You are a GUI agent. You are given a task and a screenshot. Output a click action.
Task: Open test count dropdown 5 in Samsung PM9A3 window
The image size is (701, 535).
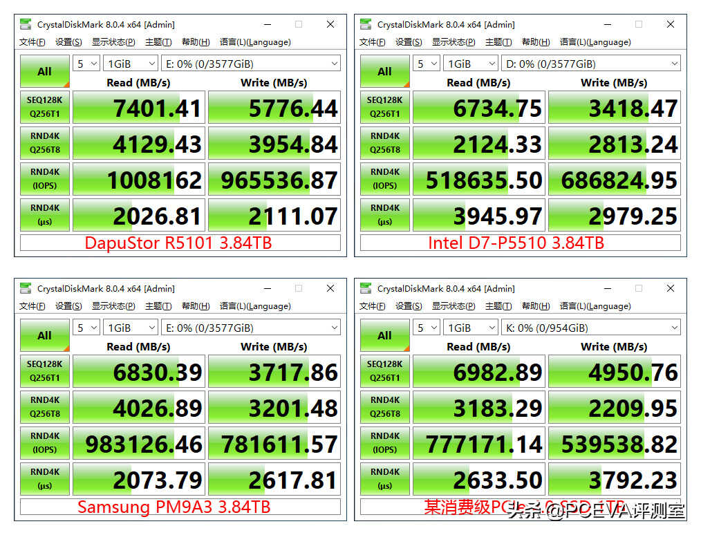coord(86,328)
